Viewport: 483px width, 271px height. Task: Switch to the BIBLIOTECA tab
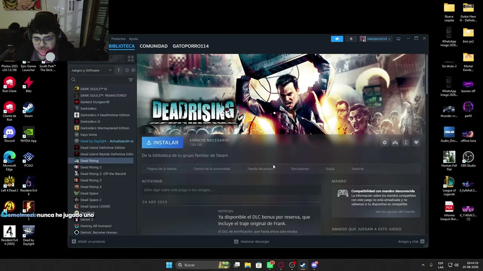click(122, 46)
